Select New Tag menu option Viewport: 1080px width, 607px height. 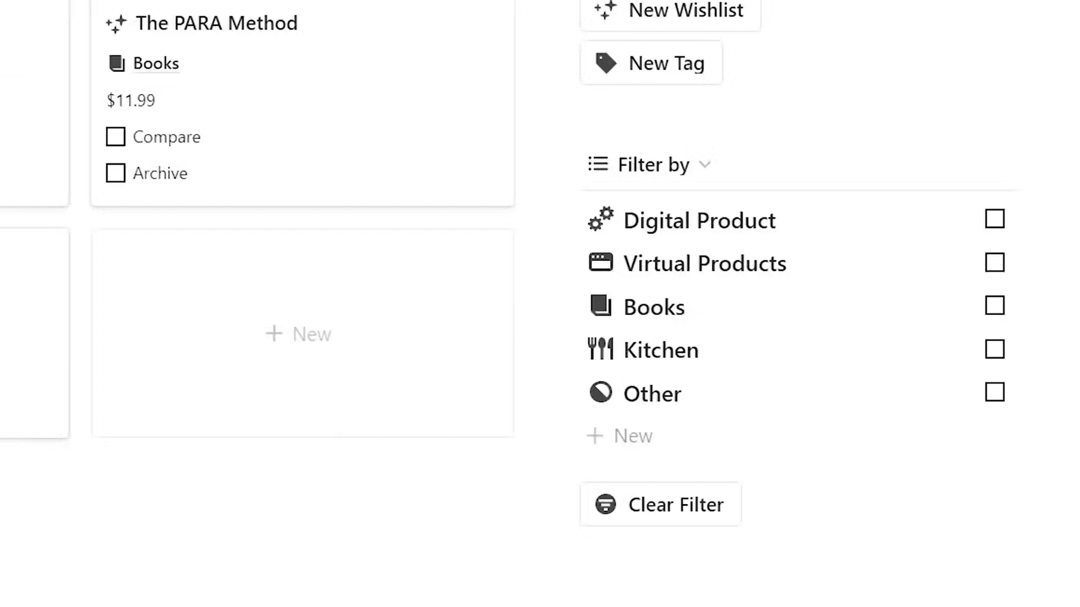click(x=650, y=63)
